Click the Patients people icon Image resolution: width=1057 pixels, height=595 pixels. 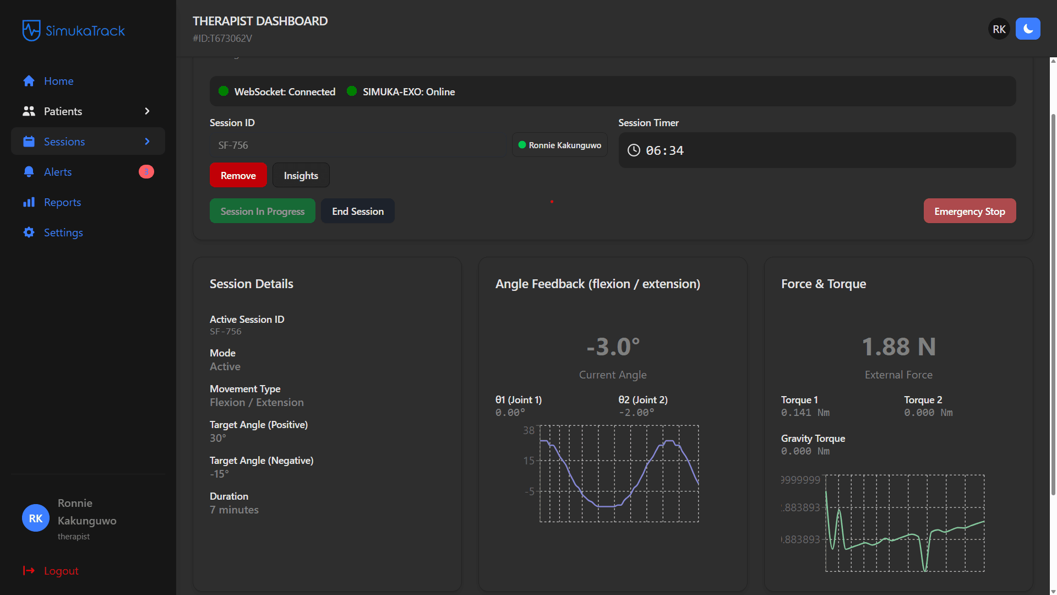tap(29, 111)
